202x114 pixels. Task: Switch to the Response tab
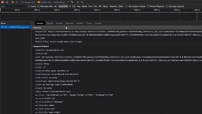(x=69, y=23)
